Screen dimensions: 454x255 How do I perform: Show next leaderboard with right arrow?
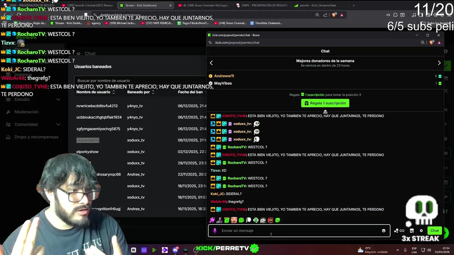pyautogui.click(x=439, y=63)
